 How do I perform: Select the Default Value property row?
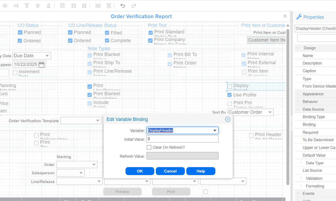315,155
